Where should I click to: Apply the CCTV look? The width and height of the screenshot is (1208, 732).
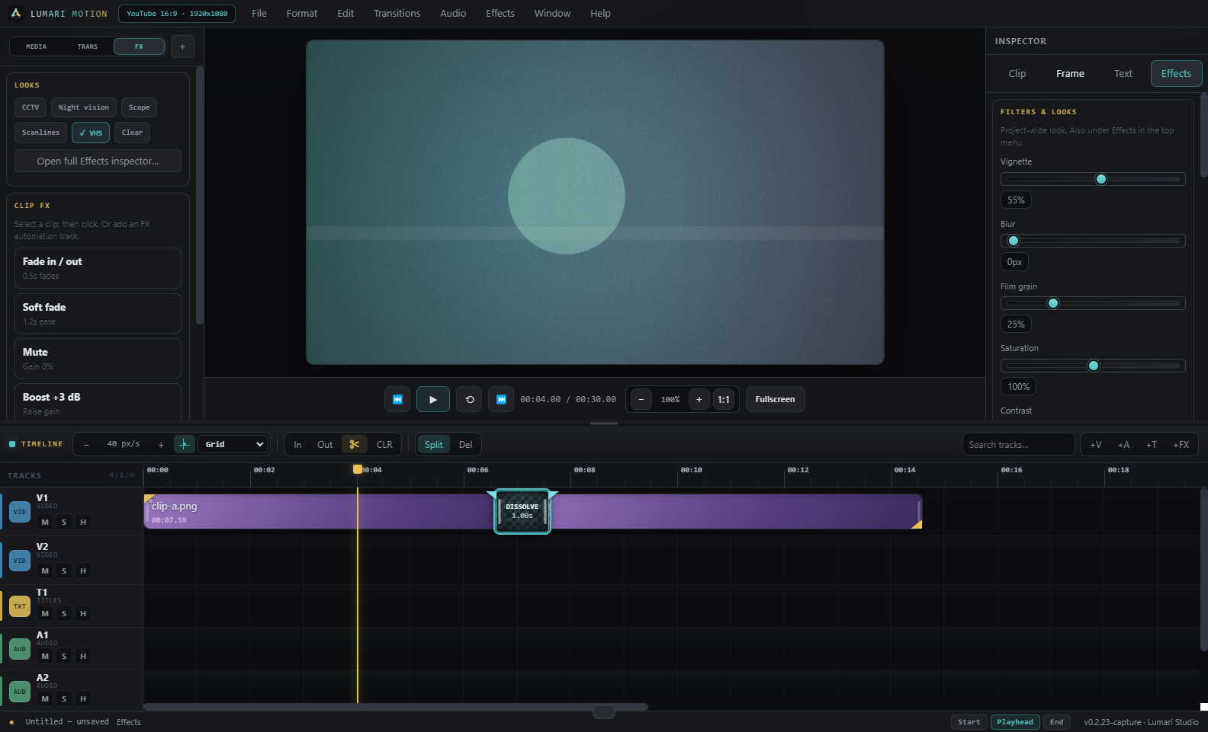31,107
